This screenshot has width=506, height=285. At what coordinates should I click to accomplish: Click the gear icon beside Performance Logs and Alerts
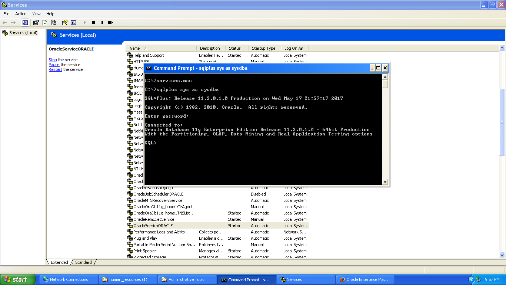(x=130, y=232)
